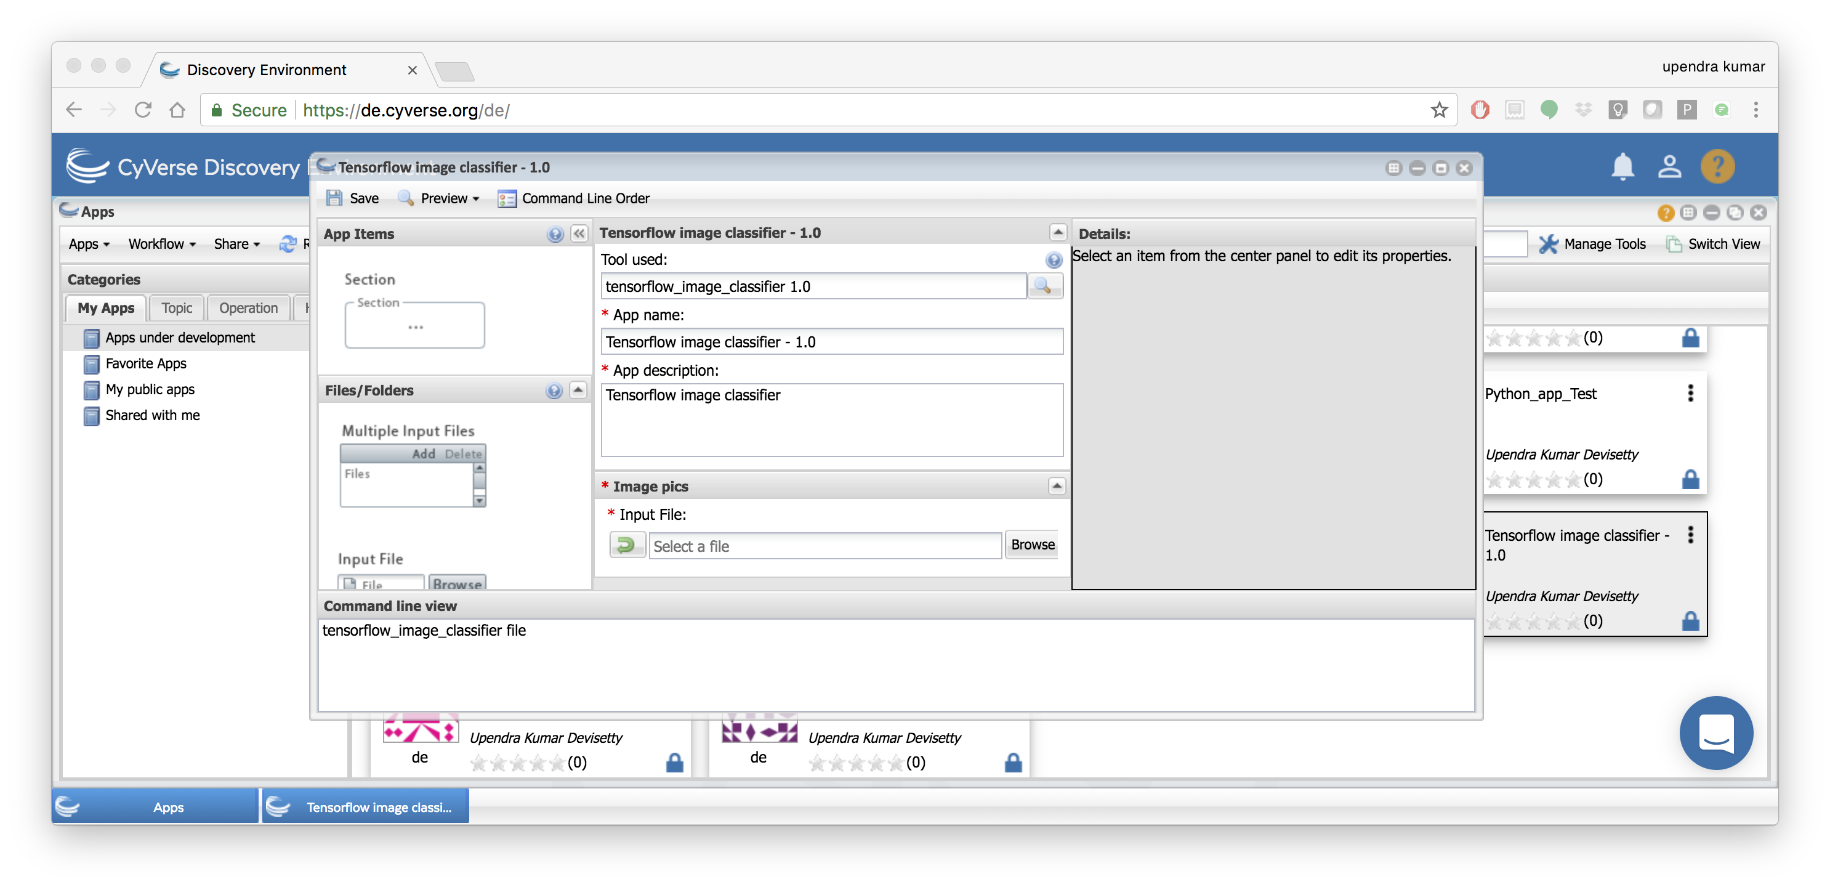Click the App Items help icon
The image size is (1830, 887).
(555, 234)
